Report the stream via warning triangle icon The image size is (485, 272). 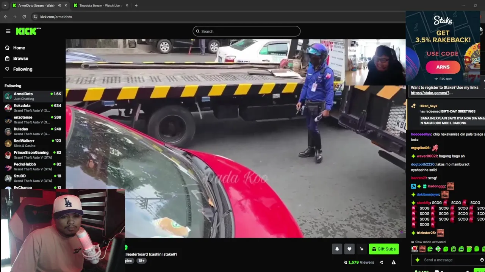(393, 262)
